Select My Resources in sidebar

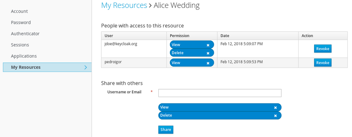47,67
